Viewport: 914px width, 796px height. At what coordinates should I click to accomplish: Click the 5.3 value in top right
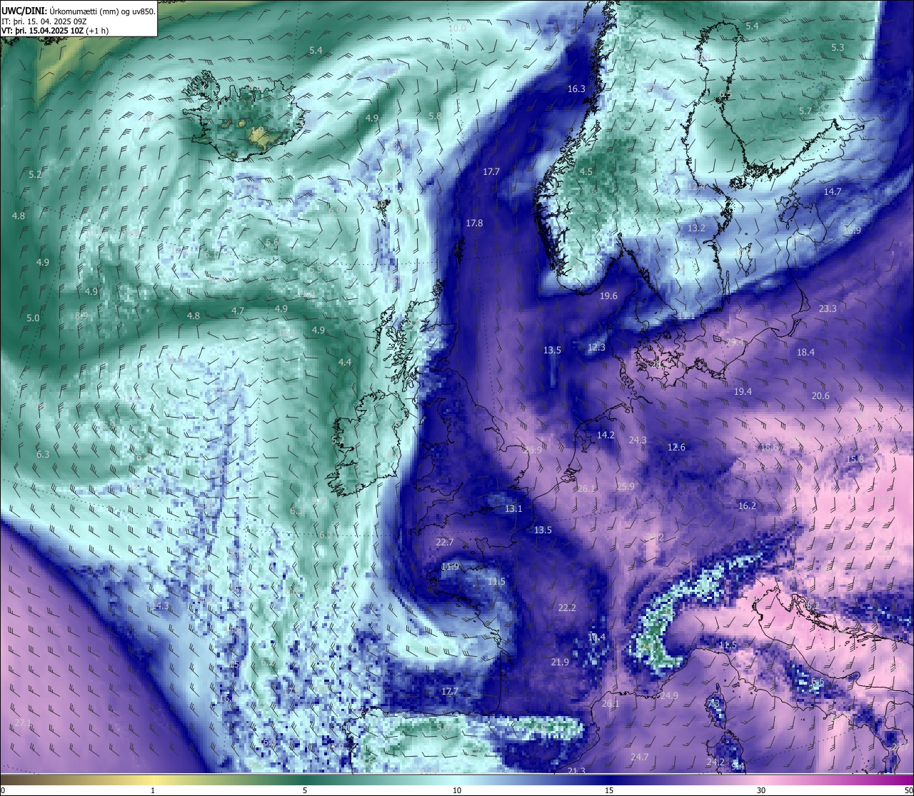coord(838,48)
